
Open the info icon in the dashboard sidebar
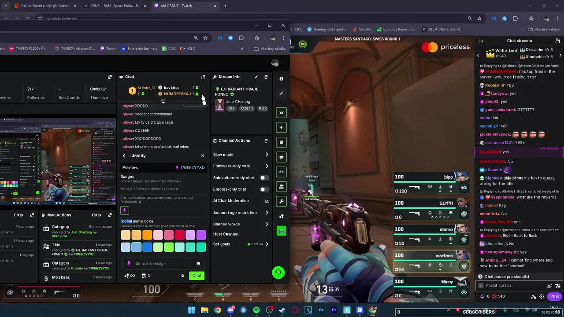[281, 79]
